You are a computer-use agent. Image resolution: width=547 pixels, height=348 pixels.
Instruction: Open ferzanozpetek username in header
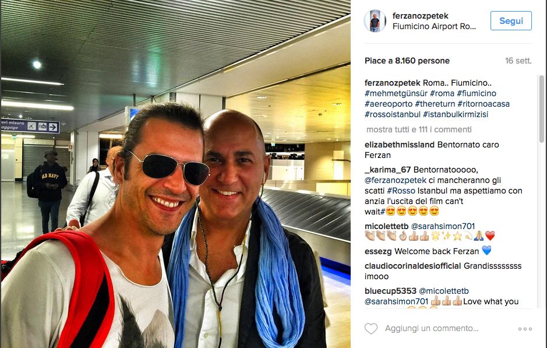pos(420,16)
